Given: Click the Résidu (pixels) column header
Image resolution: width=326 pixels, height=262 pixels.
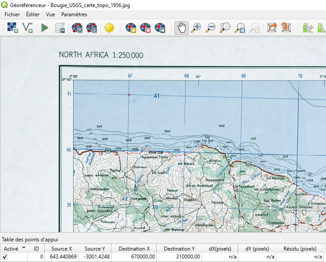Looking at the screenshot, I should [x=300, y=249].
